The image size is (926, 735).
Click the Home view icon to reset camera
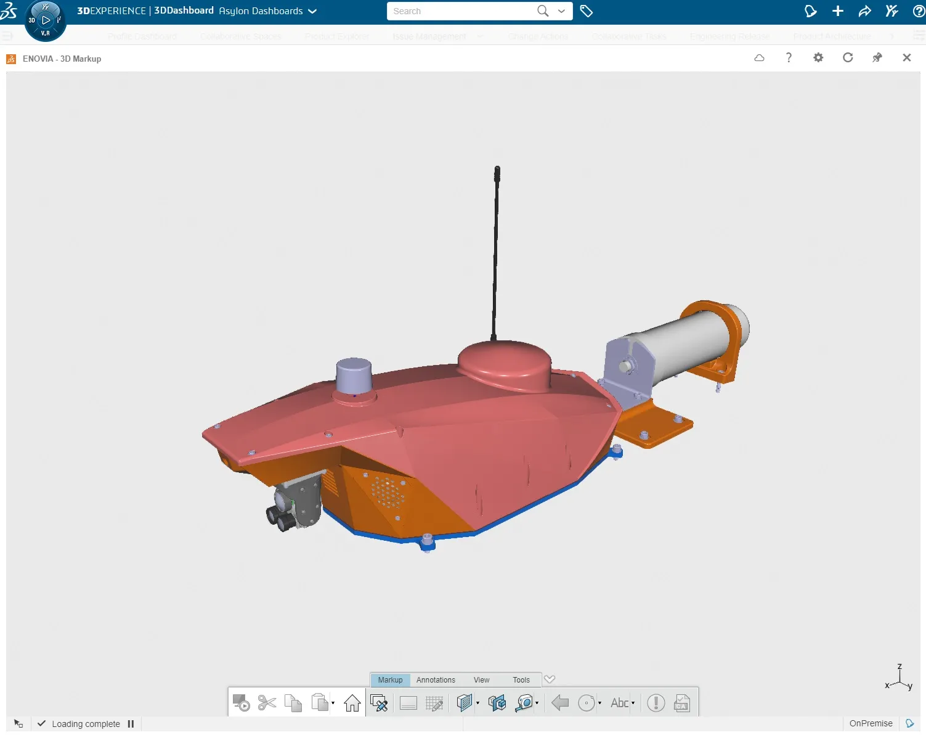pos(351,702)
